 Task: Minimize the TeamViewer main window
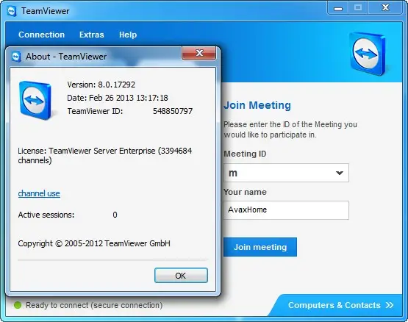pyautogui.click(x=338, y=9)
